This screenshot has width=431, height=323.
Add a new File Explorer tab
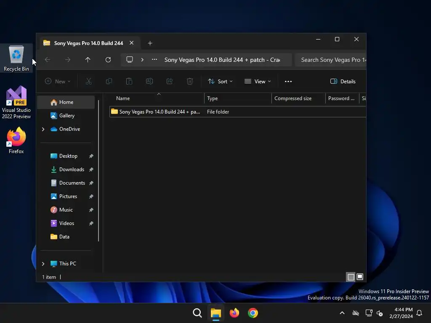(150, 43)
